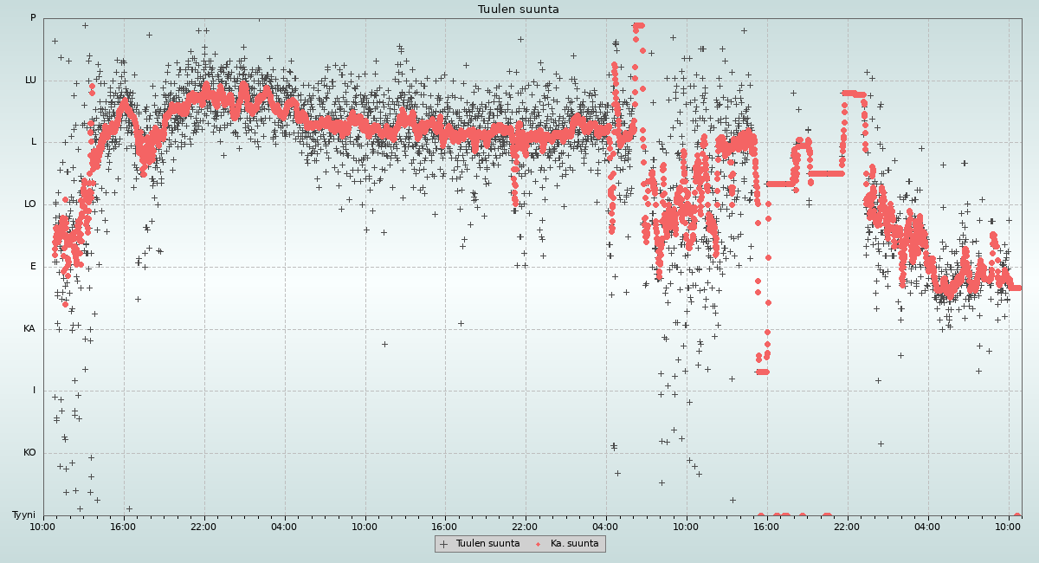Select the last 22:00 time axis label

pos(847,526)
